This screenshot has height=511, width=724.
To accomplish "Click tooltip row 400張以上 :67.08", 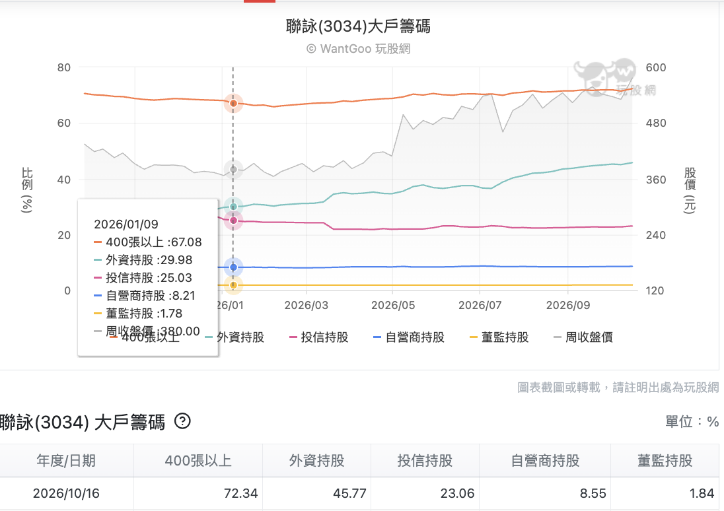I will point(148,242).
